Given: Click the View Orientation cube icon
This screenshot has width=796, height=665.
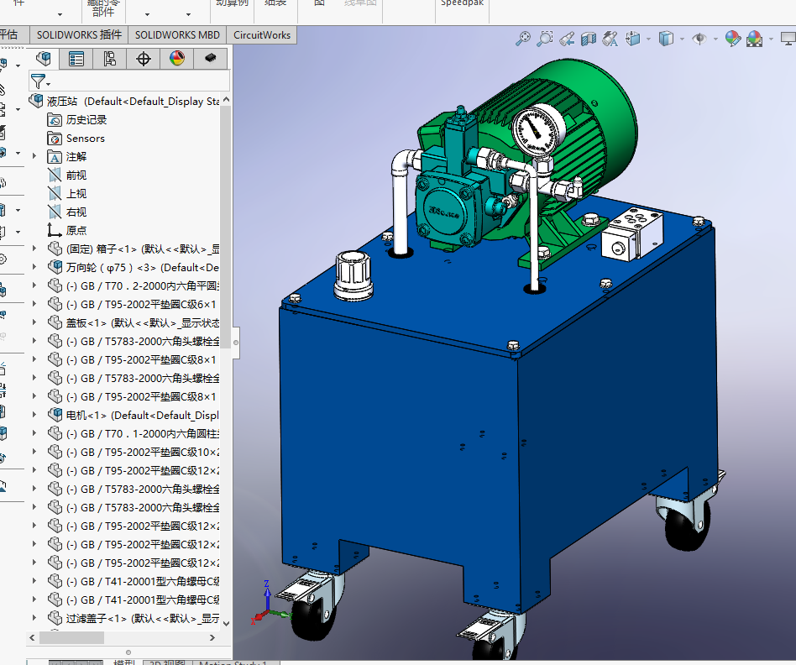Looking at the screenshot, I should tap(633, 39).
